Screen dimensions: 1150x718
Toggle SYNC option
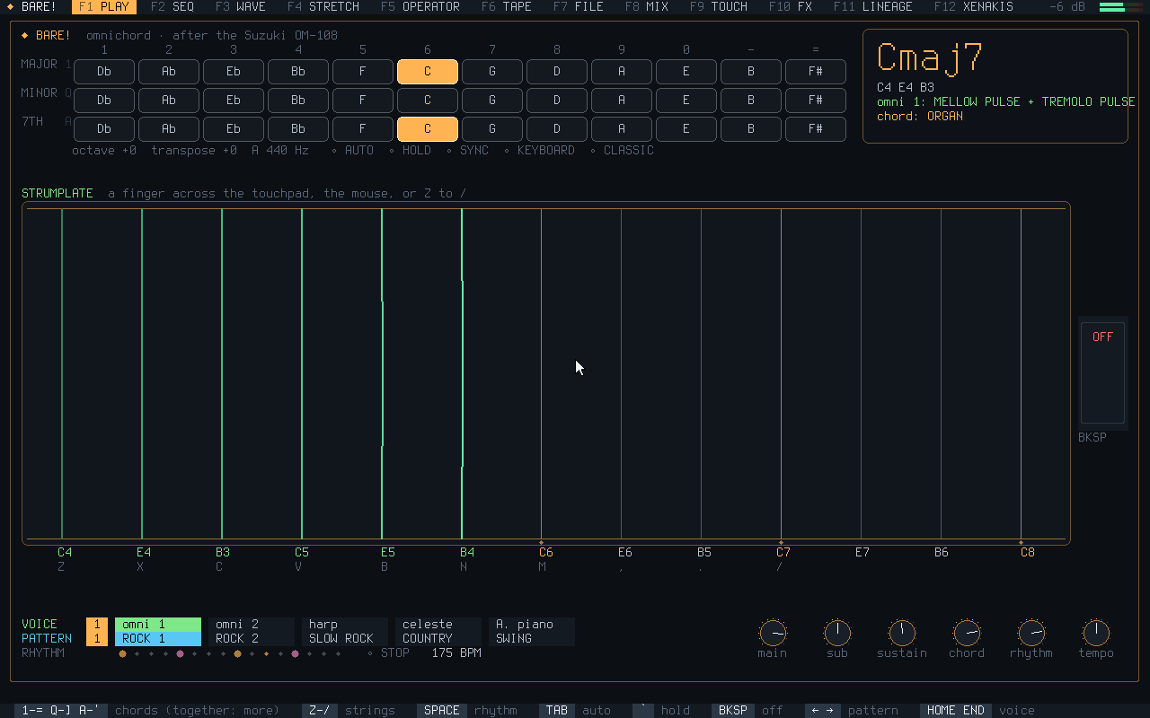coord(467,150)
